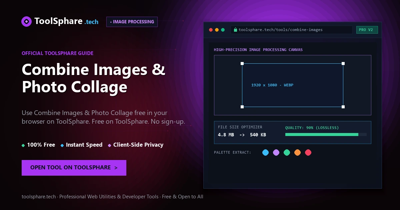Pick the orange palette swatch
Viewport: 400px width, 210px height.
pos(297,152)
